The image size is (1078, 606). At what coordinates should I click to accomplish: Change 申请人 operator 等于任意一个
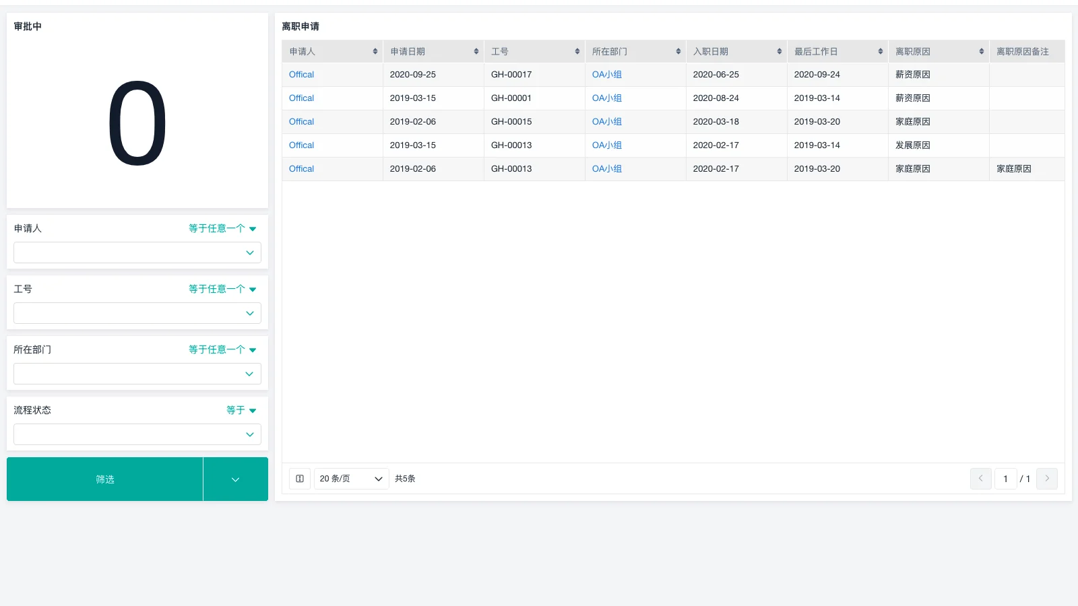[222, 229]
